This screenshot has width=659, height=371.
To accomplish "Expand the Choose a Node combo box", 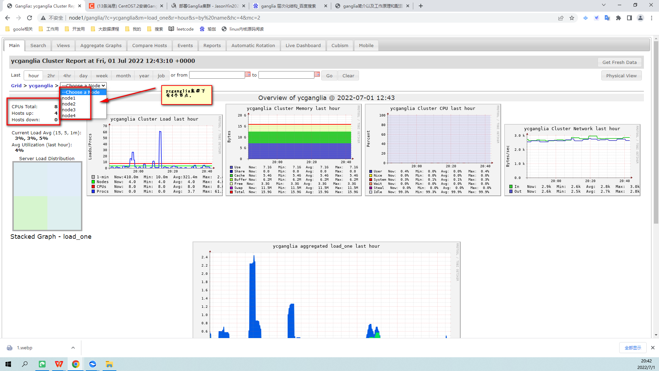I will [x=83, y=86].
